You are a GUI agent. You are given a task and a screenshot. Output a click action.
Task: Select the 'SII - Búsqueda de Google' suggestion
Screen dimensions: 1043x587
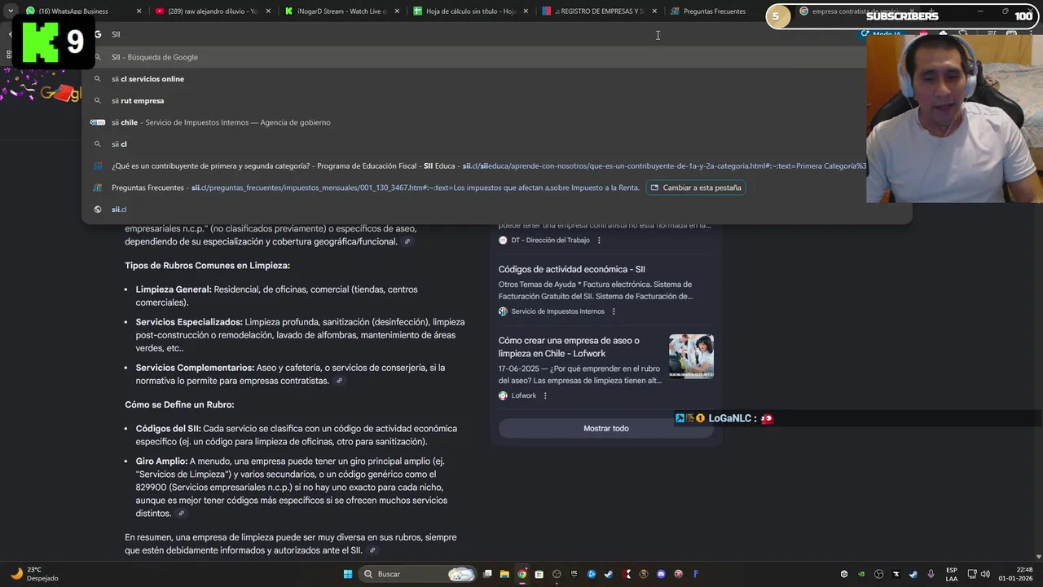coord(473,57)
